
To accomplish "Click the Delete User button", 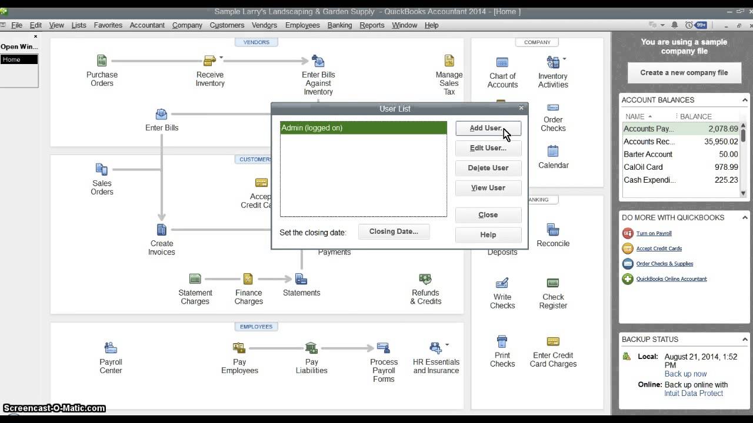I will pyautogui.click(x=488, y=168).
